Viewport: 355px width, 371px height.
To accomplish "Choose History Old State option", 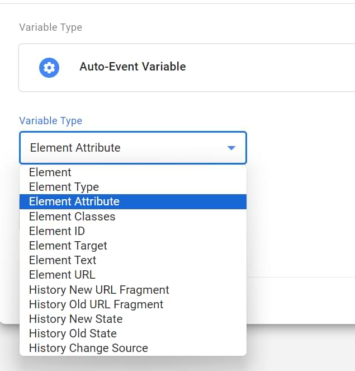I will coord(73,333).
